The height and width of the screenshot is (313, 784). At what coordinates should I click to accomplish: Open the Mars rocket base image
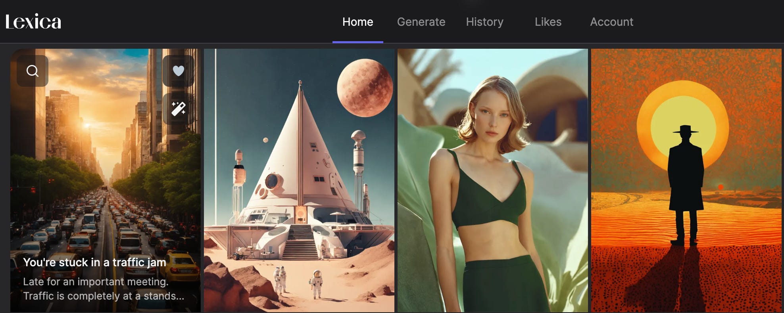coord(299,180)
